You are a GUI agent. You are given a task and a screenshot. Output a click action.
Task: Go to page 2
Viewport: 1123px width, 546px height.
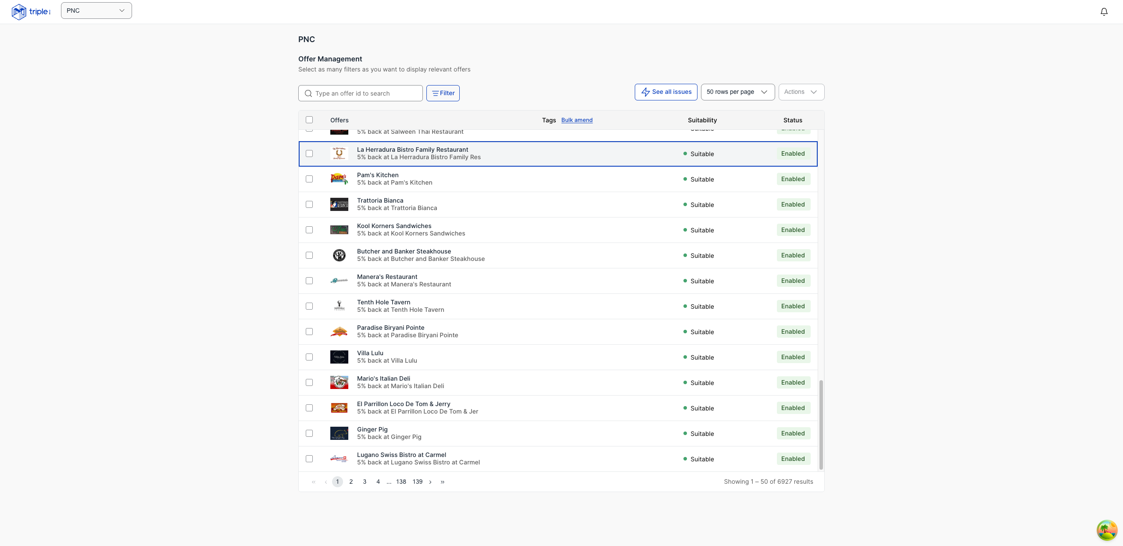(351, 482)
